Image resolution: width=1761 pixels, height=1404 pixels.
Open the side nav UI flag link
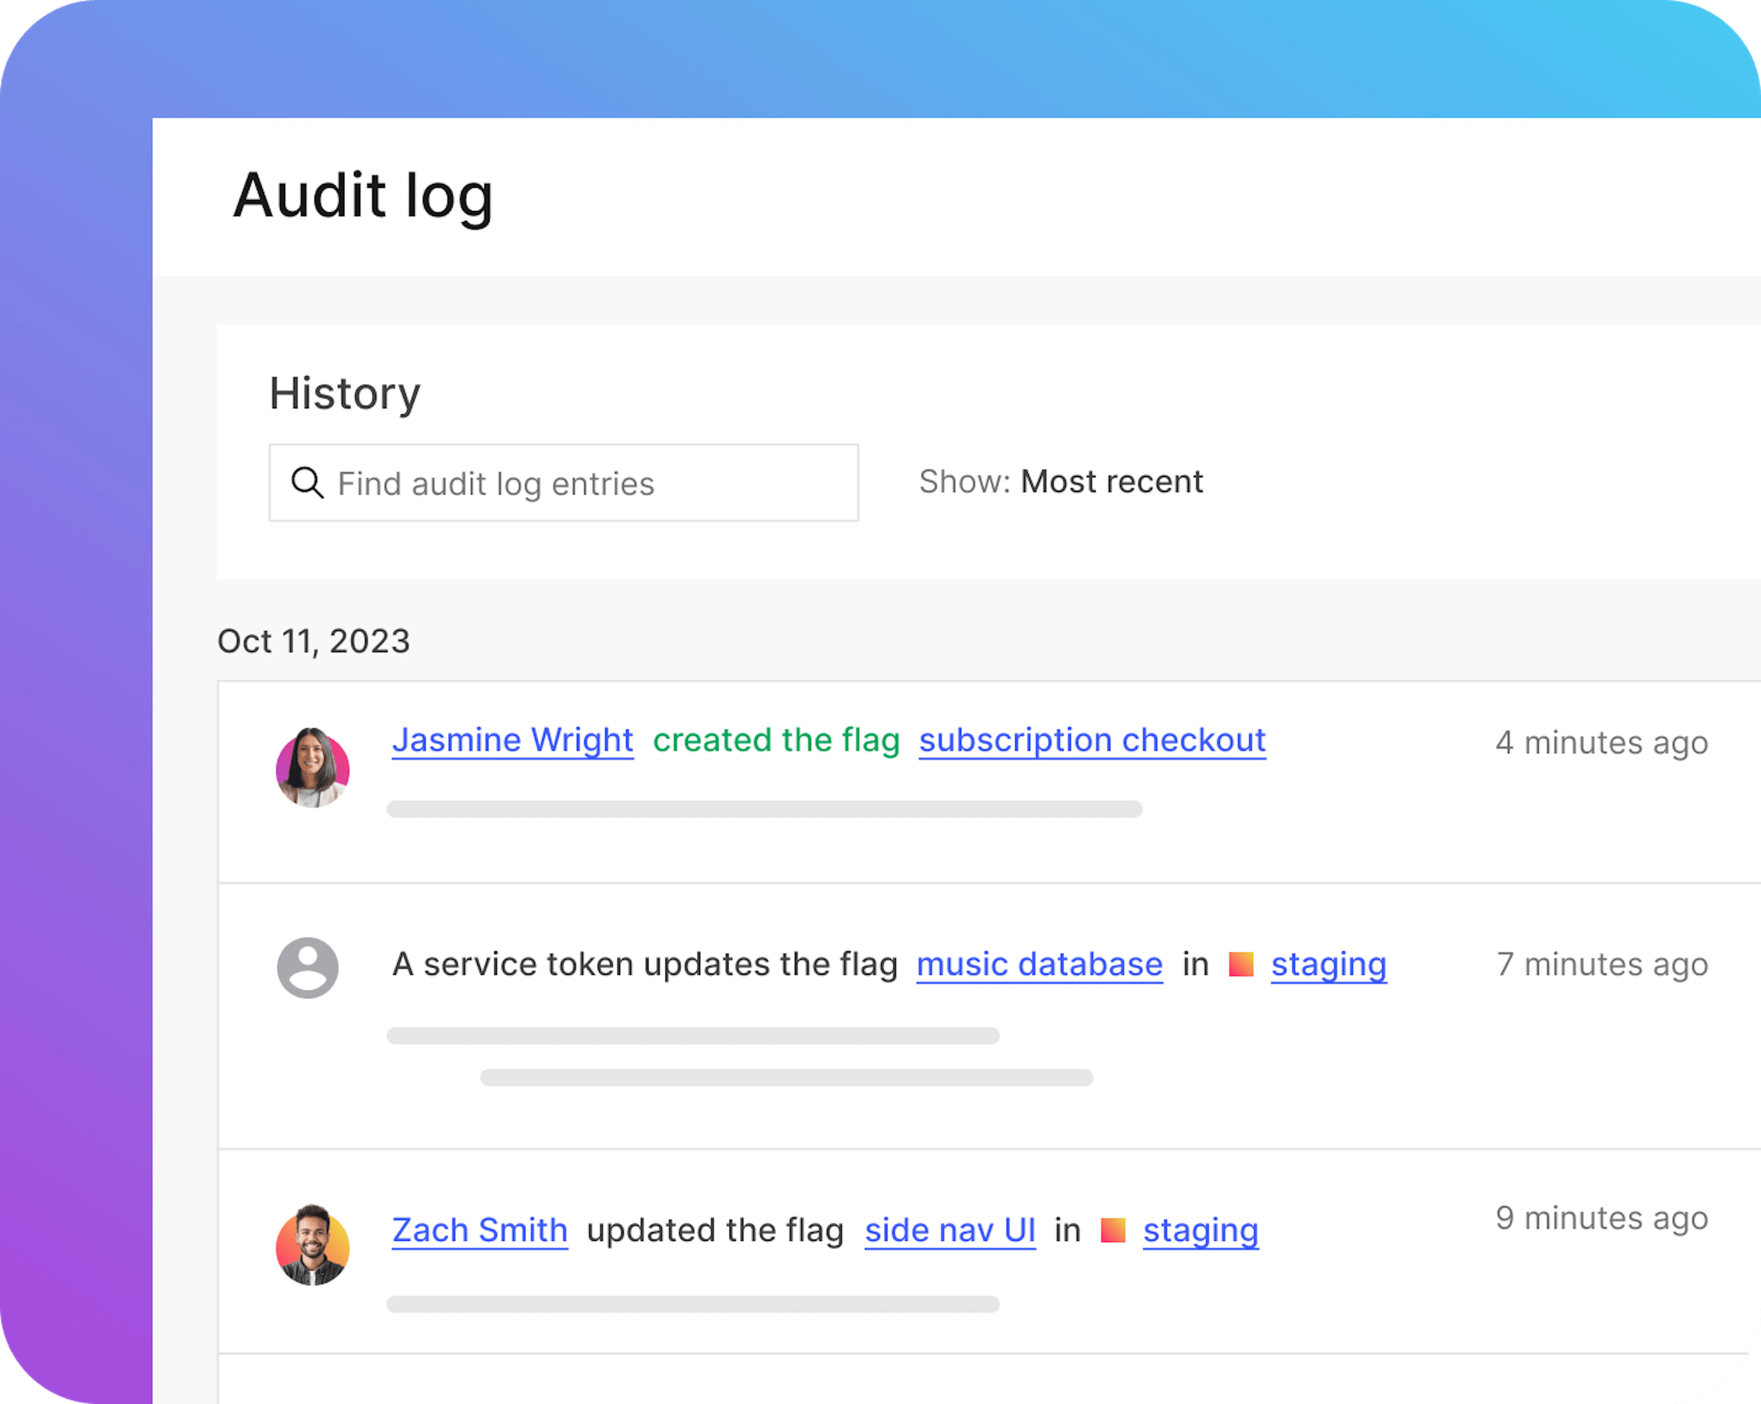coord(949,1231)
